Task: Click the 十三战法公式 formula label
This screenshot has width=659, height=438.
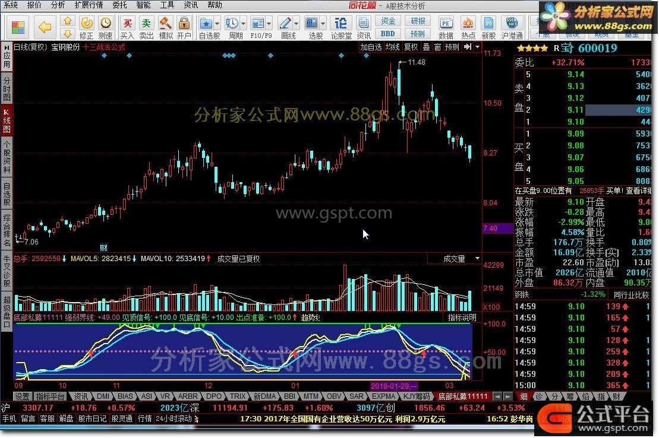Action: click(104, 47)
